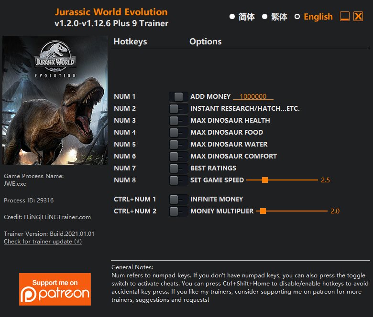Image resolution: width=373 pixels, height=317 pixels.
Task: Minimize the trainer window
Action: [x=345, y=16]
